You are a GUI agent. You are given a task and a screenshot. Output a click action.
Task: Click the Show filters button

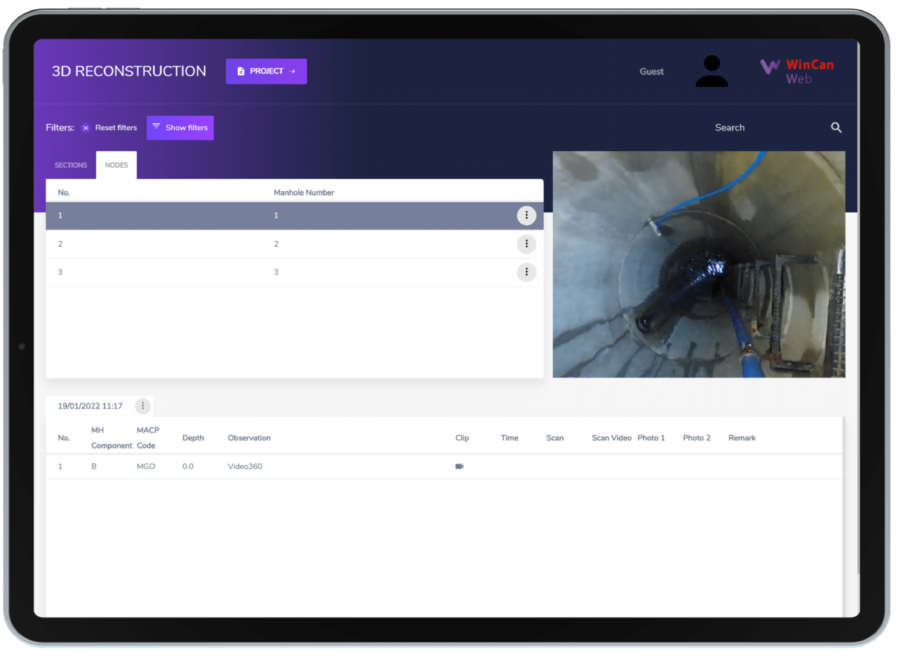(x=180, y=128)
